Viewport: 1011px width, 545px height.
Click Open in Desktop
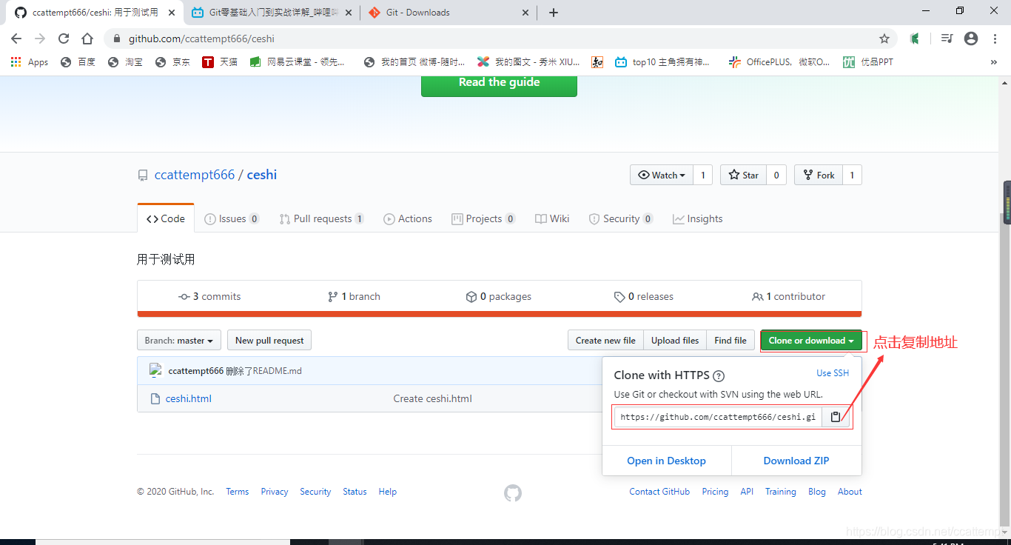(666, 461)
